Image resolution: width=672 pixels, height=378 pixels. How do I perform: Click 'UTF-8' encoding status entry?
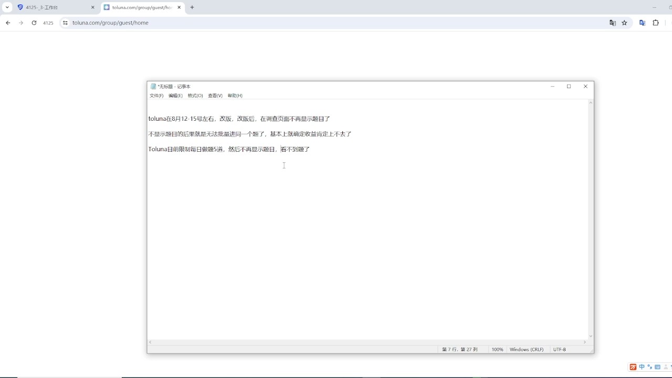tap(560, 349)
